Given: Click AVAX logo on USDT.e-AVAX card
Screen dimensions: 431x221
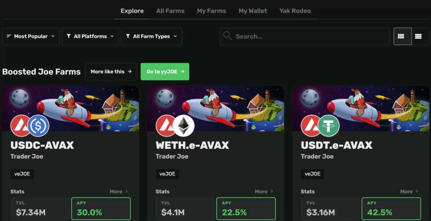Looking at the screenshot, I should click(311, 125).
